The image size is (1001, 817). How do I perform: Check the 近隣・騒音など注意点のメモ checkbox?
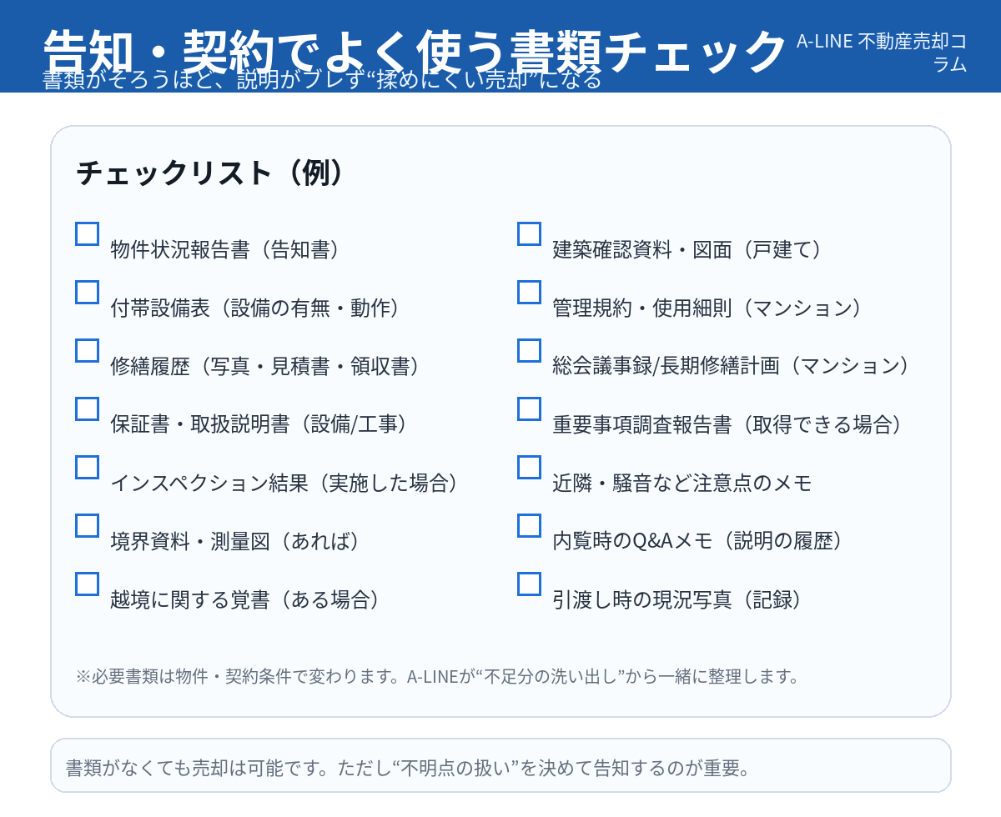tap(529, 467)
